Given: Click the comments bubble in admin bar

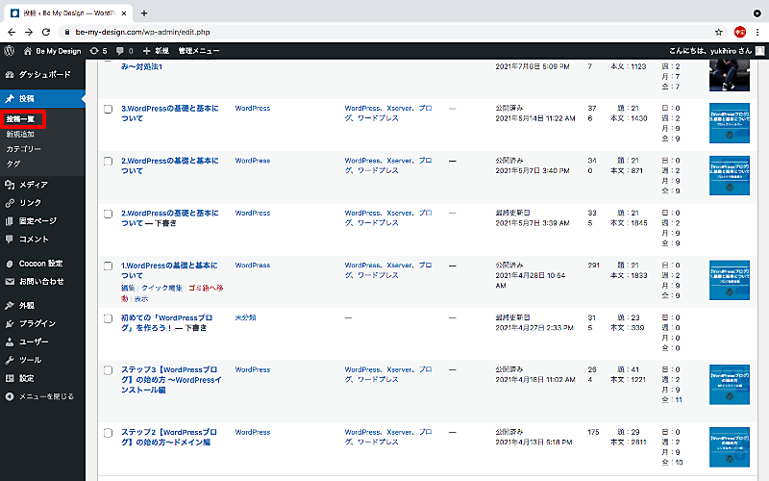Looking at the screenshot, I should pyautogui.click(x=124, y=50).
